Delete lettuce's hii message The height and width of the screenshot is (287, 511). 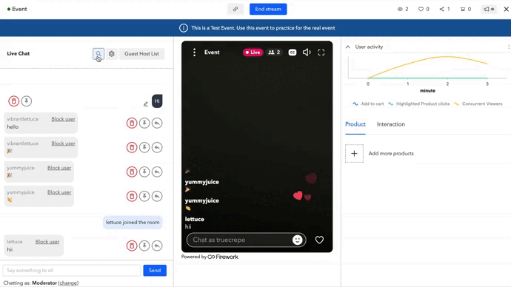click(132, 246)
